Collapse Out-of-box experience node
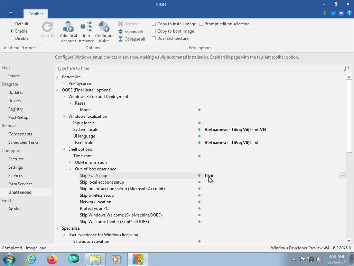Viewport: 354px width, 266px height. 71,169
